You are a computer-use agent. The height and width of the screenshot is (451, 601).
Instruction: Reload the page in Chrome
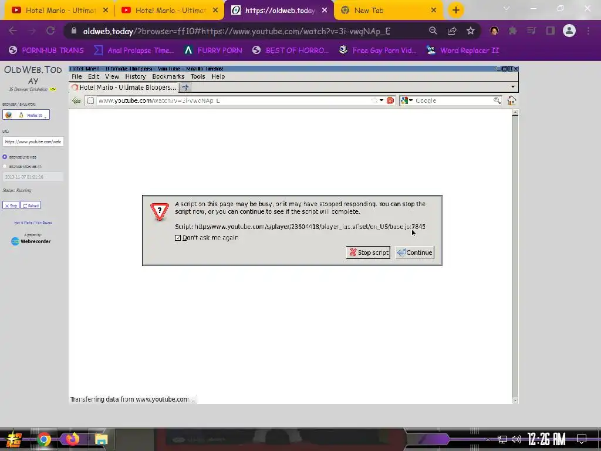[x=50, y=31]
